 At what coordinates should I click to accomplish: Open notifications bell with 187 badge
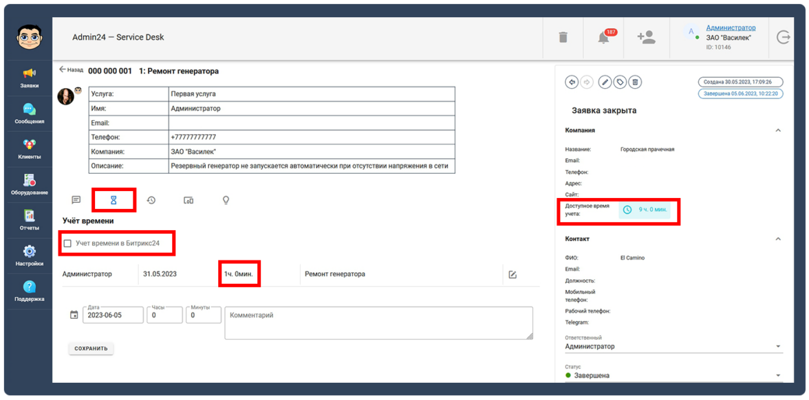pos(604,37)
